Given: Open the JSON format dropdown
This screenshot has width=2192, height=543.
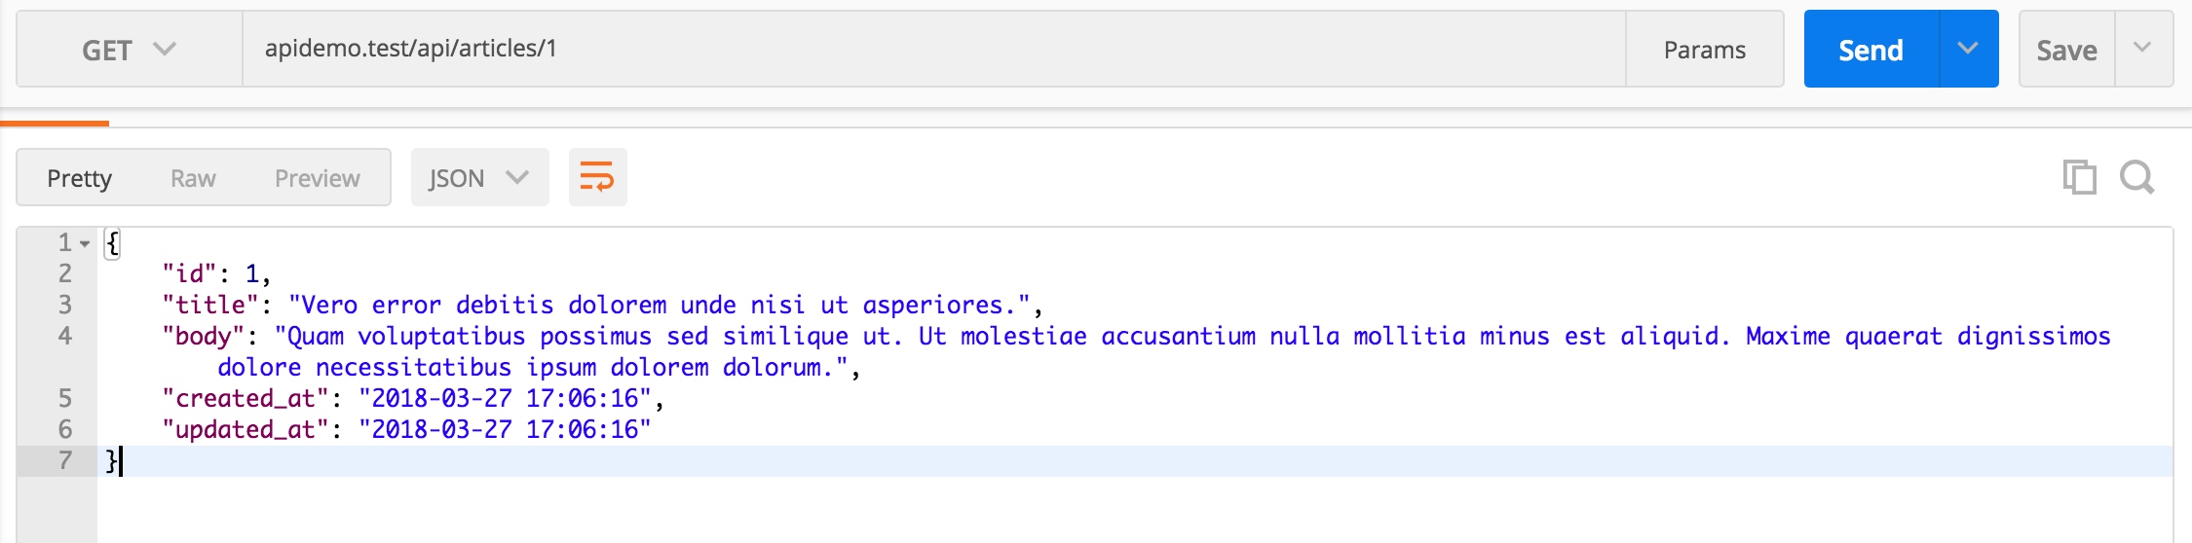Looking at the screenshot, I should tap(479, 177).
